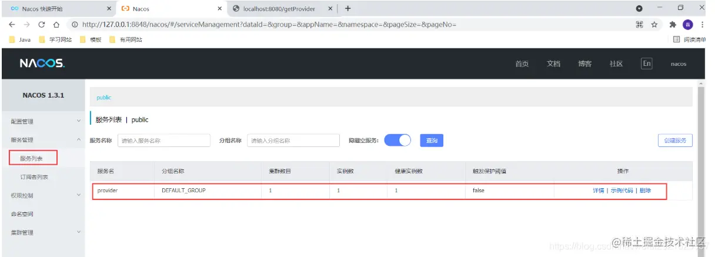Screen dimensions: 715x257
Task: Focus the 服务名称 input field
Action: 163,141
